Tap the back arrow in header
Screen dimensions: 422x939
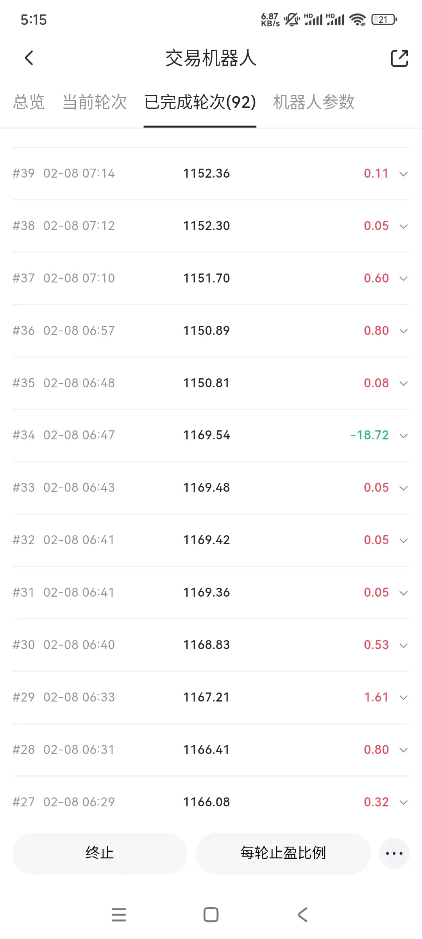click(29, 58)
